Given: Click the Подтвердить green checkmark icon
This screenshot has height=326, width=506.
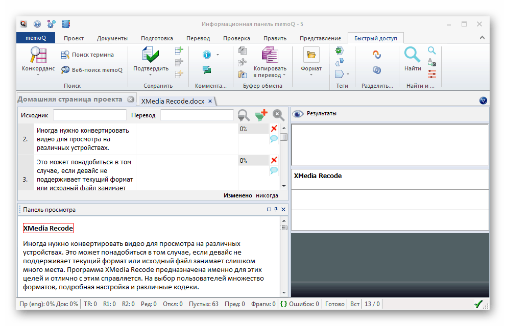Looking at the screenshot, I should [x=150, y=55].
